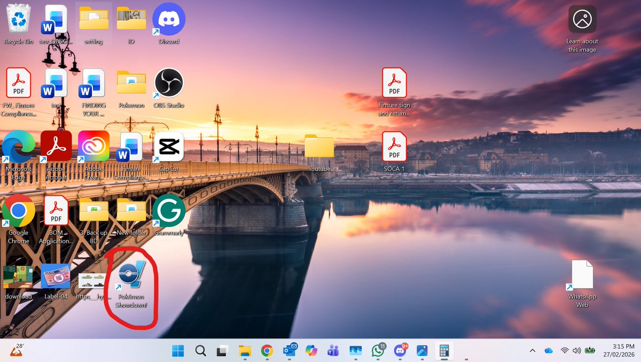Select the Pokémon Showdown! shortcut
The image size is (641, 362).
pos(131,286)
